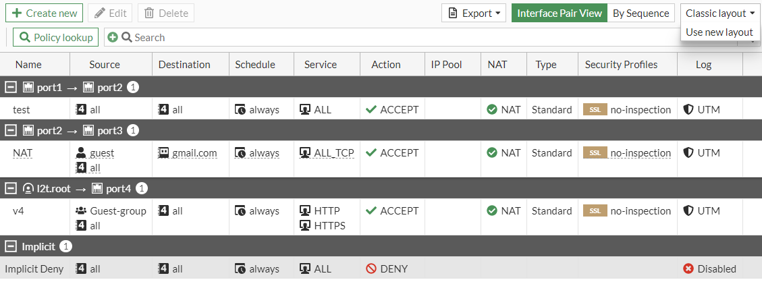
Task: Click the UTM shield icon in v4 row
Action: click(688, 211)
